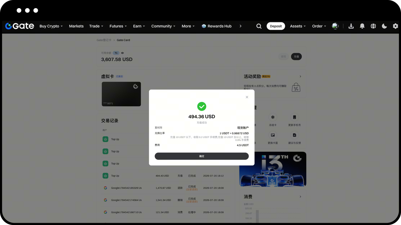401x225 pixels.
Task: Click the feedback and suggestions icon
Action: [x=294, y=135]
